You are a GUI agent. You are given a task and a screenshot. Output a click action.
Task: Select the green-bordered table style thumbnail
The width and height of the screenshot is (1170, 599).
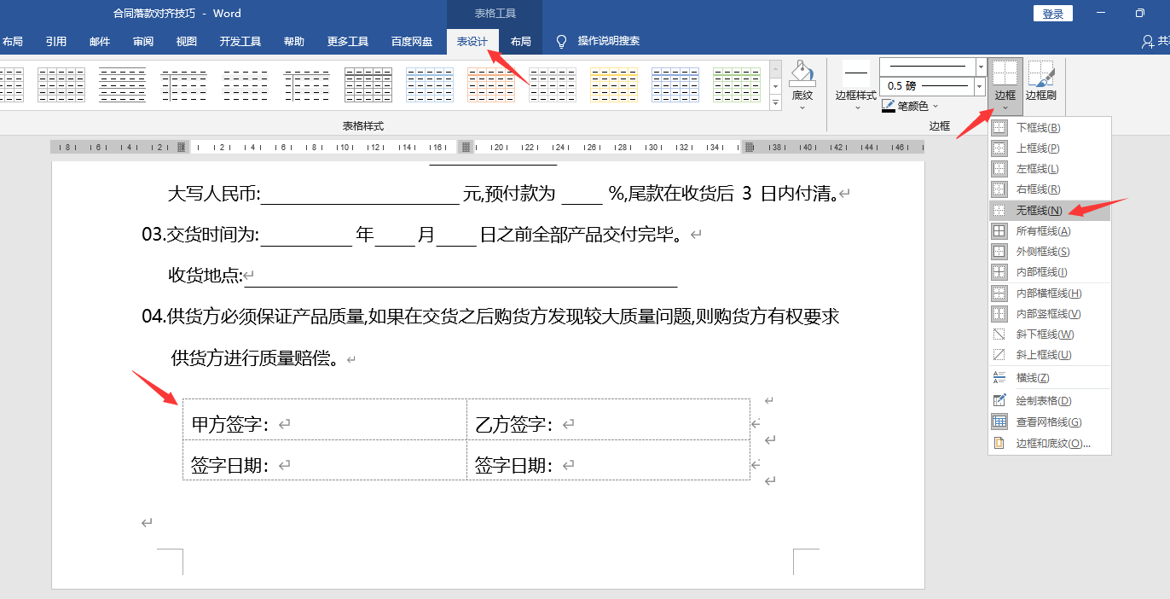coord(736,84)
